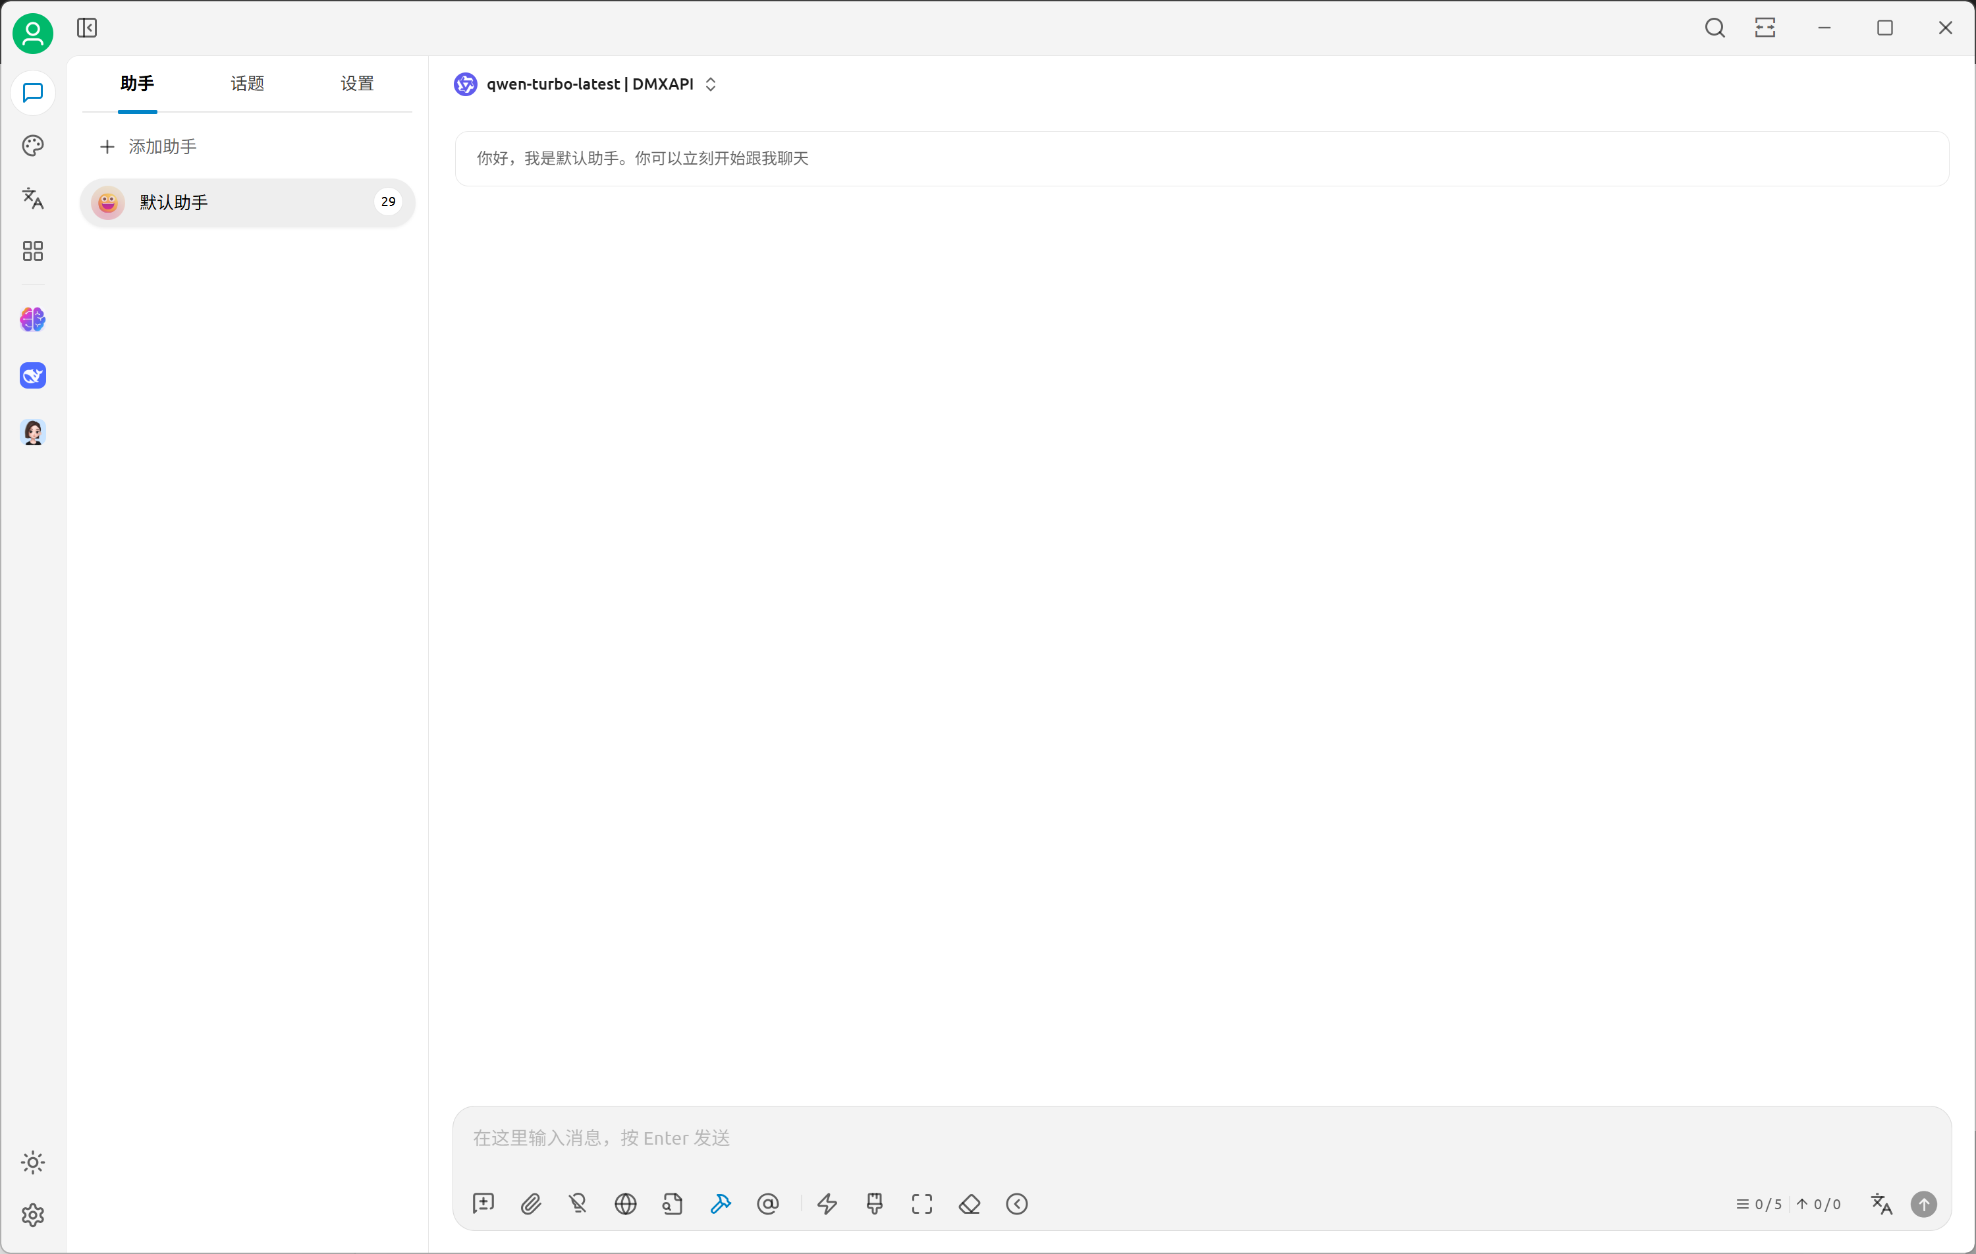This screenshot has height=1254, width=1976.
Task: Switch to the 话题 tab
Action: coord(247,84)
